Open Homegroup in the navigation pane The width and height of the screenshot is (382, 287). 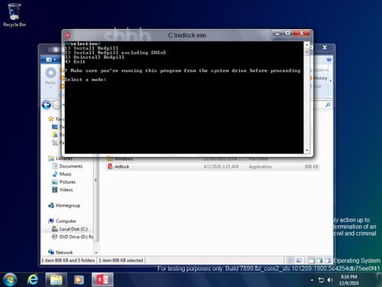68,205
